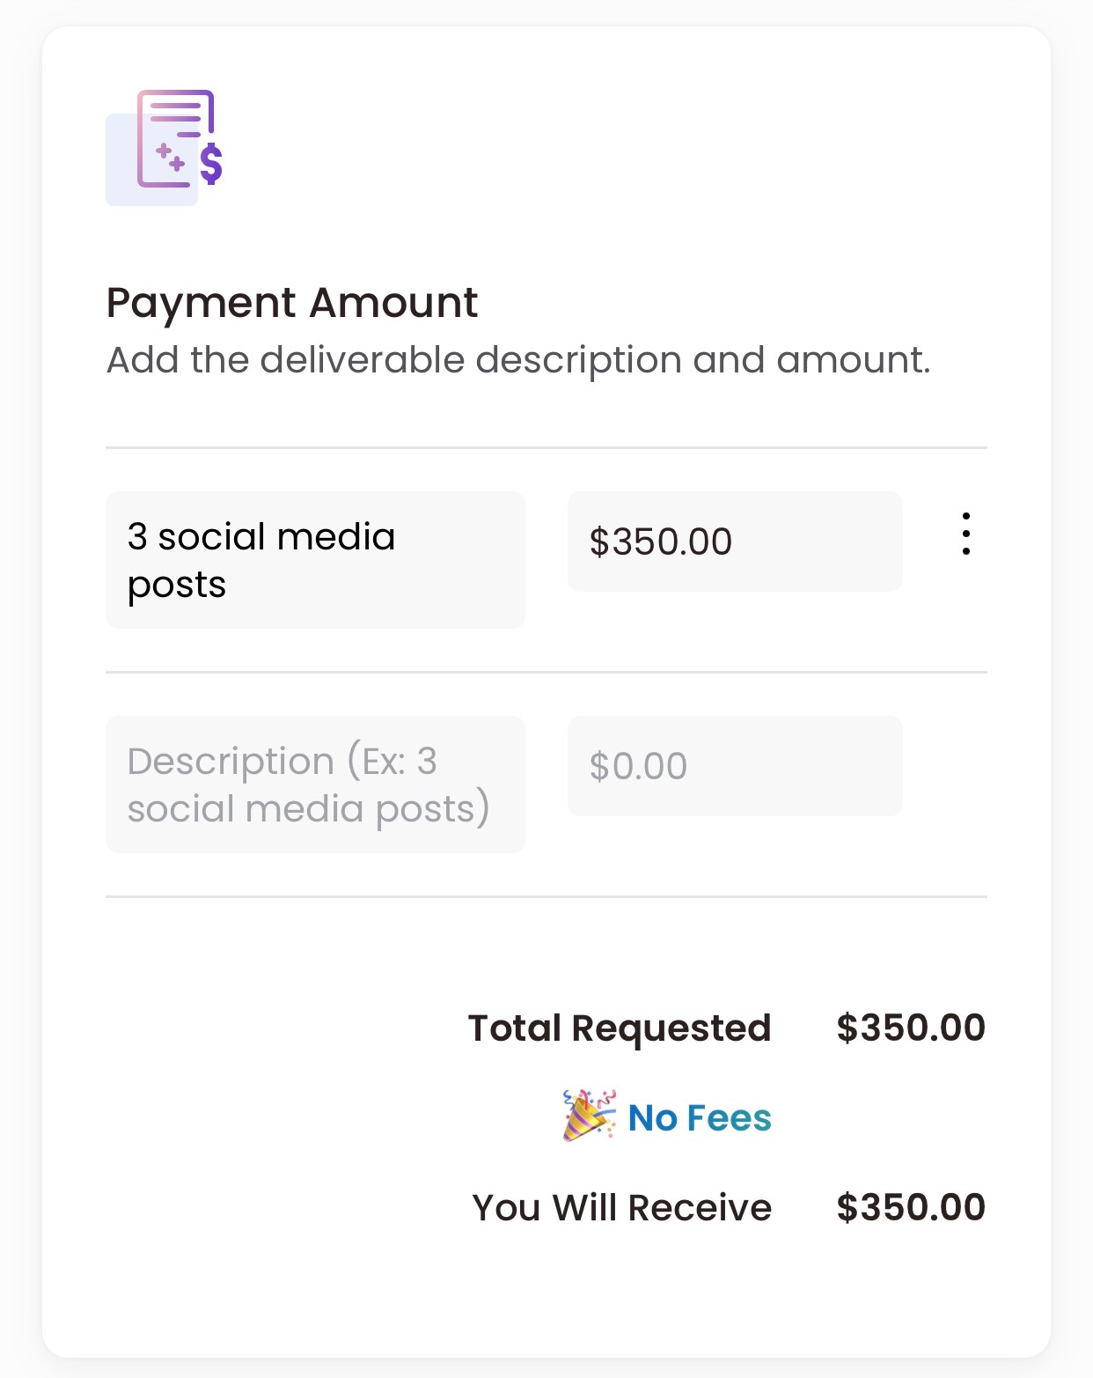The image size is (1093, 1378).
Task: Focus the empty Description placeholder field
Action: pos(315,785)
